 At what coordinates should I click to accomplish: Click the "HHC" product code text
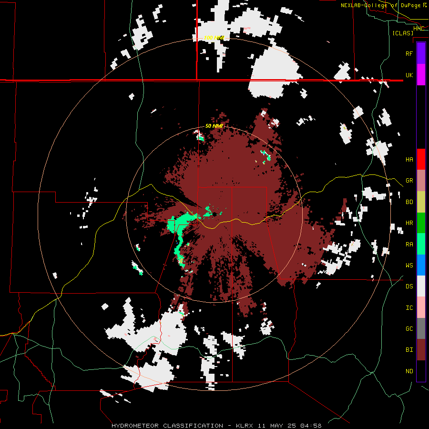419,29
